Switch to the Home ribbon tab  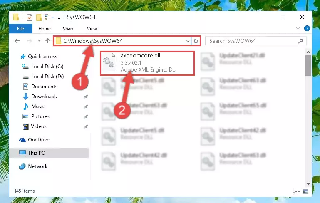[x=44, y=29]
